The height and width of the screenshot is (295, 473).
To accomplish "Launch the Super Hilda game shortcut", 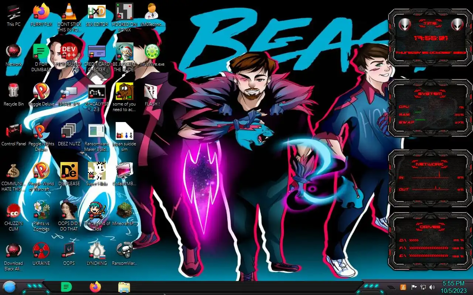I will point(97,175).
